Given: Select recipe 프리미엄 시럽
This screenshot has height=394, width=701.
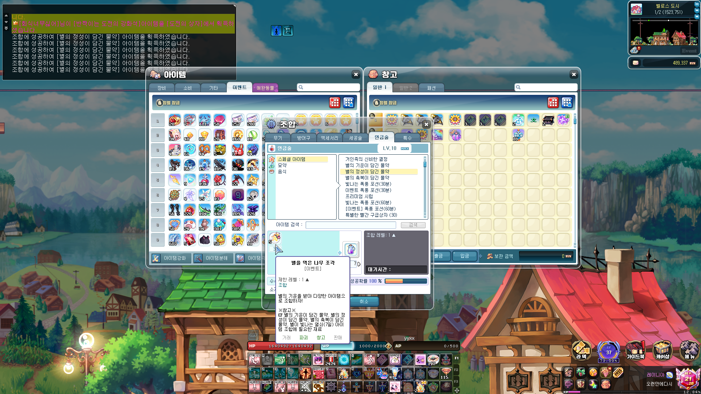Looking at the screenshot, I should [x=359, y=196].
